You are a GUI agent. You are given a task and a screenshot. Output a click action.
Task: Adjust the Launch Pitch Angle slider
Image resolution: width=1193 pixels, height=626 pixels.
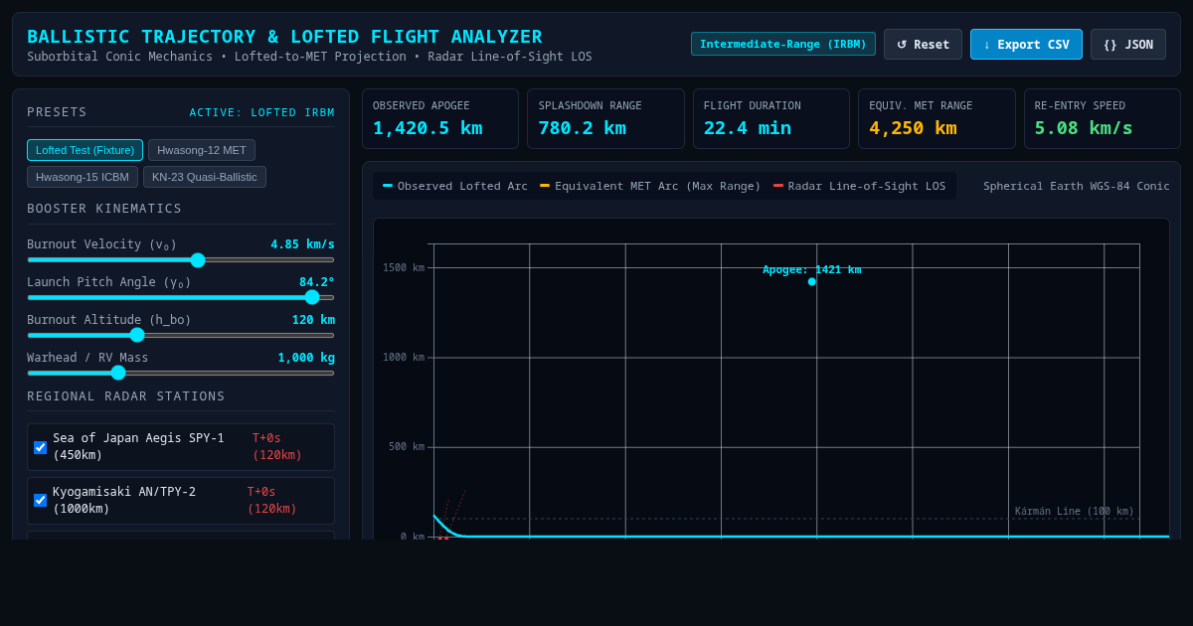[x=181, y=297]
